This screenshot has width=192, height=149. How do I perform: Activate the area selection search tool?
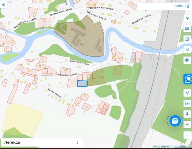[x=187, y=39]
